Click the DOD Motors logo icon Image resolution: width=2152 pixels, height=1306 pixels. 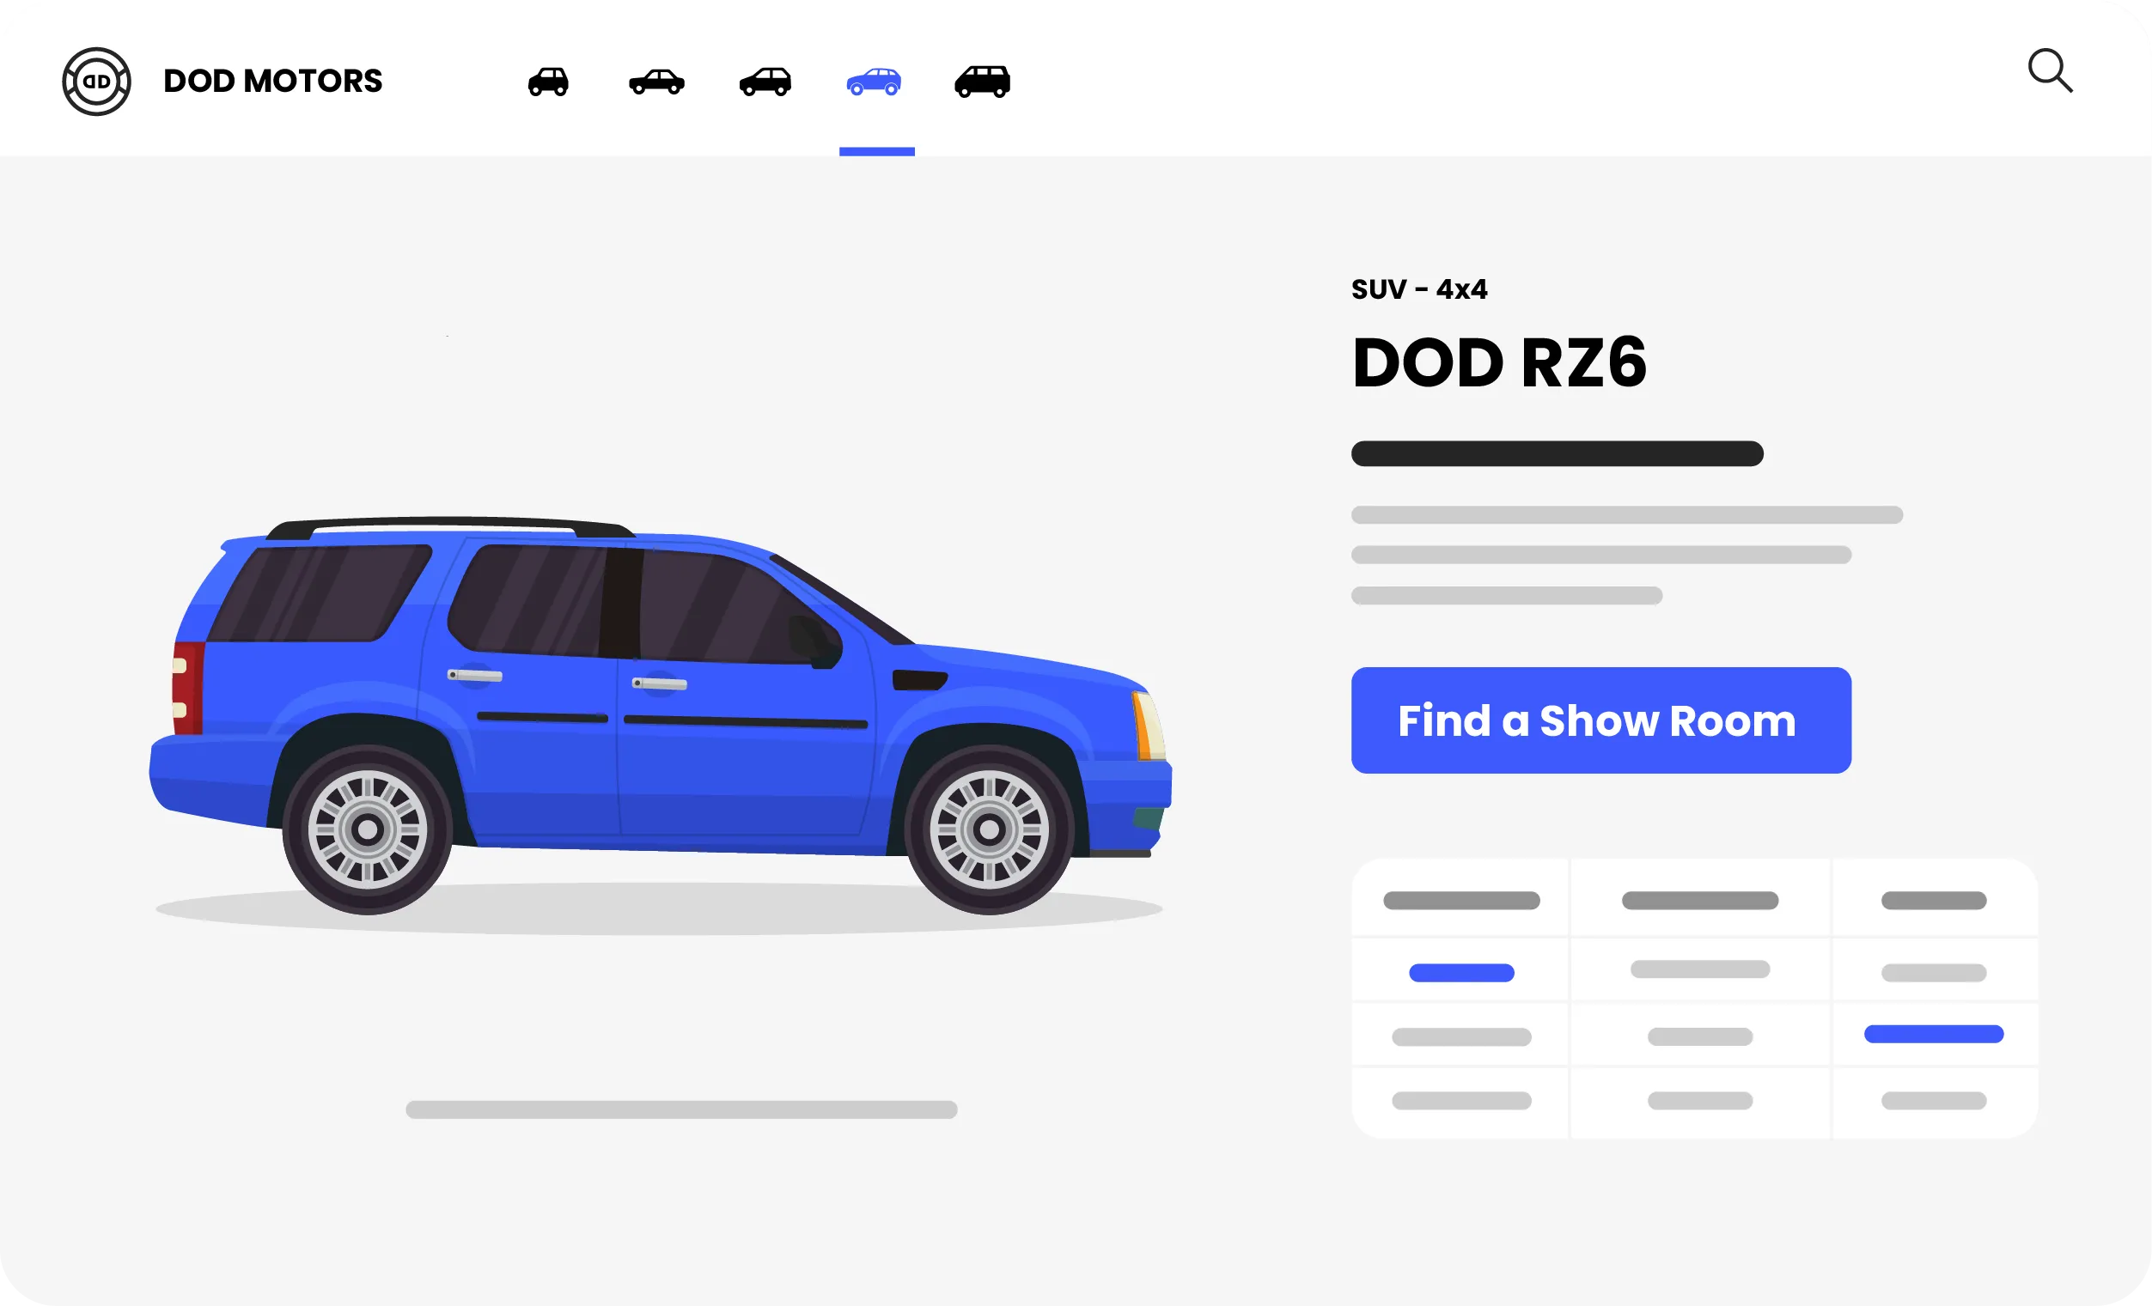[94, 82]
